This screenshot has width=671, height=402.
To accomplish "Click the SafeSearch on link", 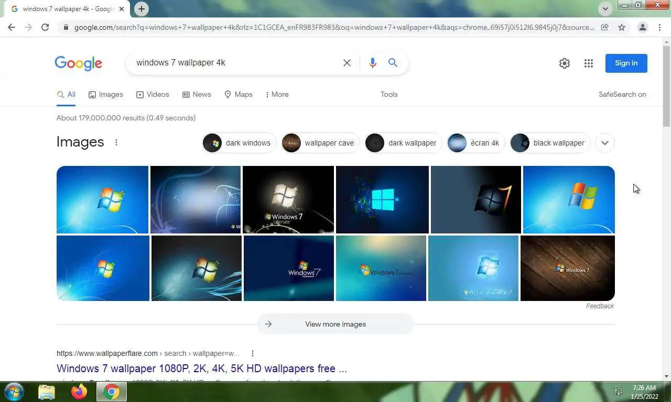I will pyautogui.click(x=622, y=95).
